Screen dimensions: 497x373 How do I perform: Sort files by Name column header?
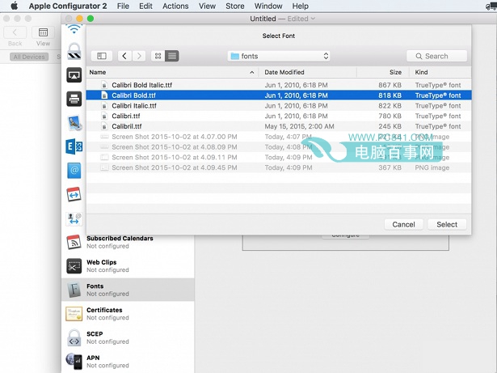[x=170, y=72]
